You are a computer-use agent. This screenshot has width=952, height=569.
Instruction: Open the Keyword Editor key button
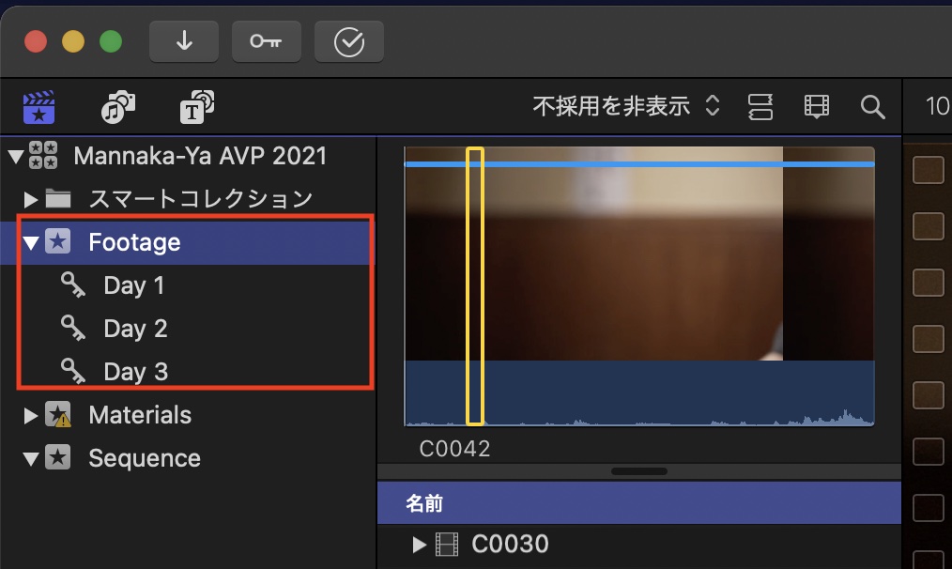[x=266, y=41]
